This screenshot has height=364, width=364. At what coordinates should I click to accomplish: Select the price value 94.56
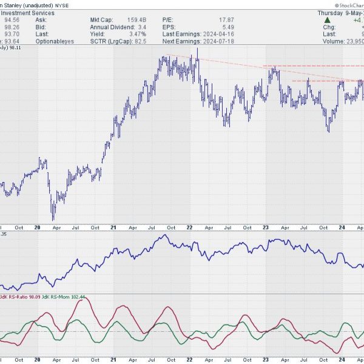12,20
